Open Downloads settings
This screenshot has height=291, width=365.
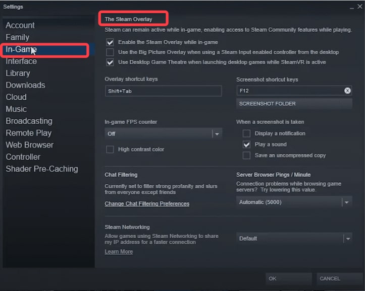(26, 85)
